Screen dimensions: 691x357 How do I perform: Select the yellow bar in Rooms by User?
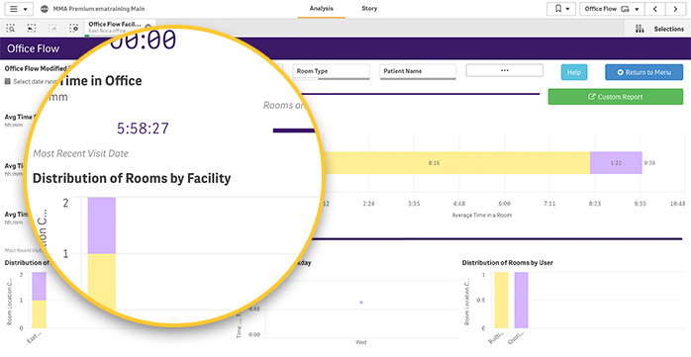pos(501,301)
